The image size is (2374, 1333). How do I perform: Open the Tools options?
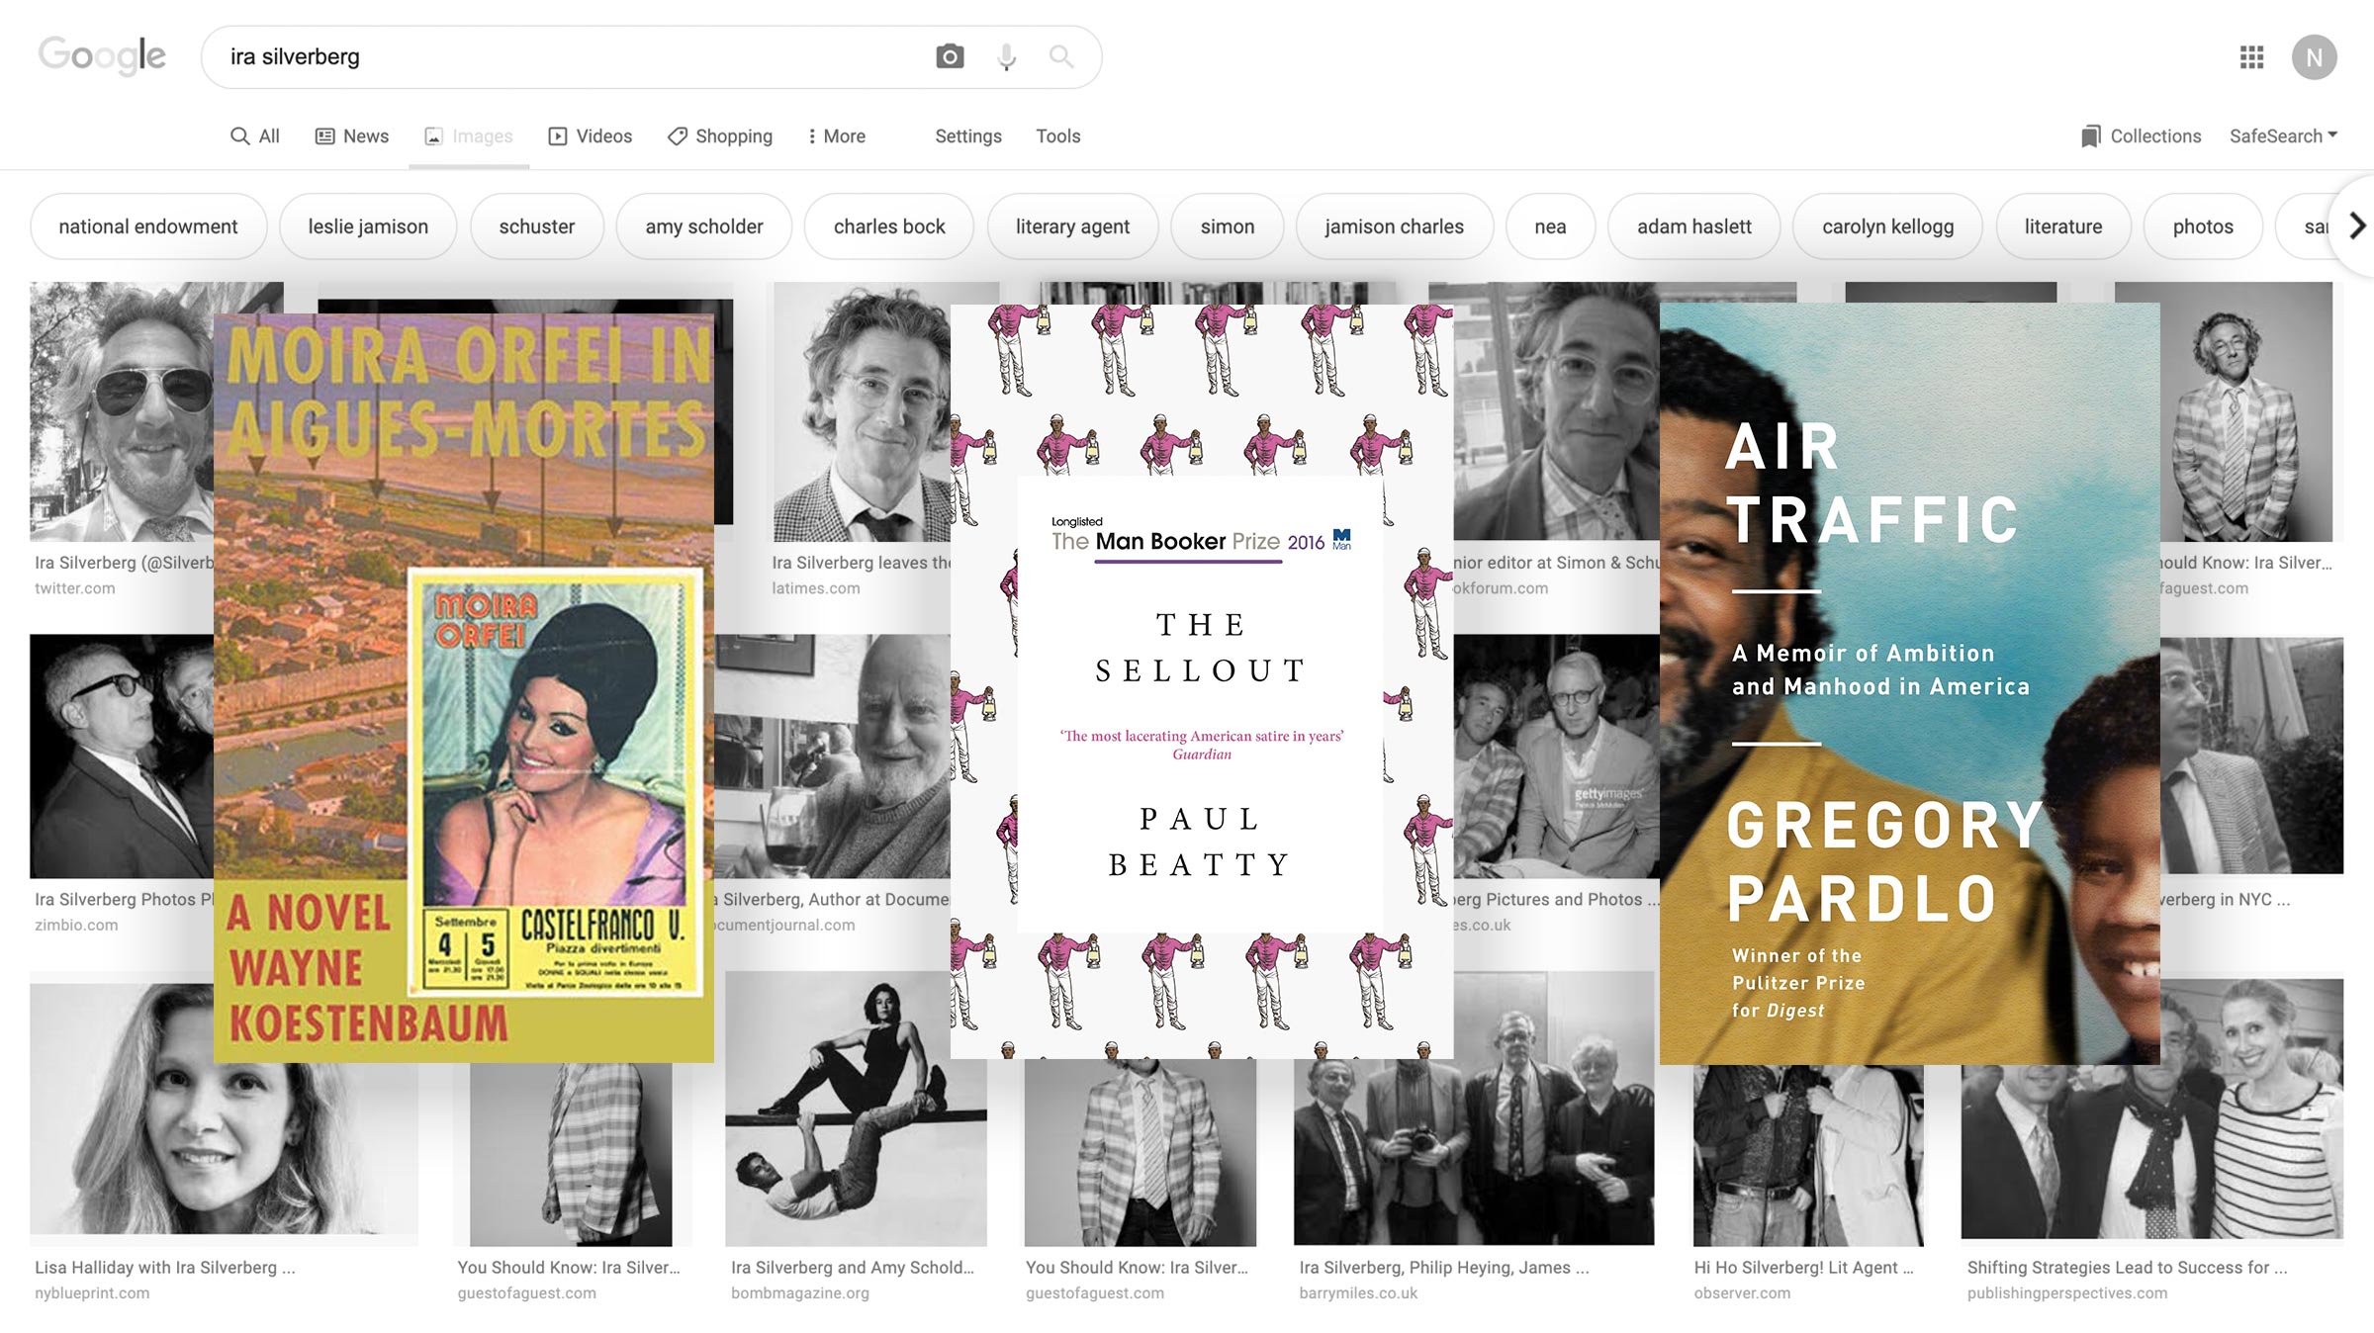pos(1057,136)
